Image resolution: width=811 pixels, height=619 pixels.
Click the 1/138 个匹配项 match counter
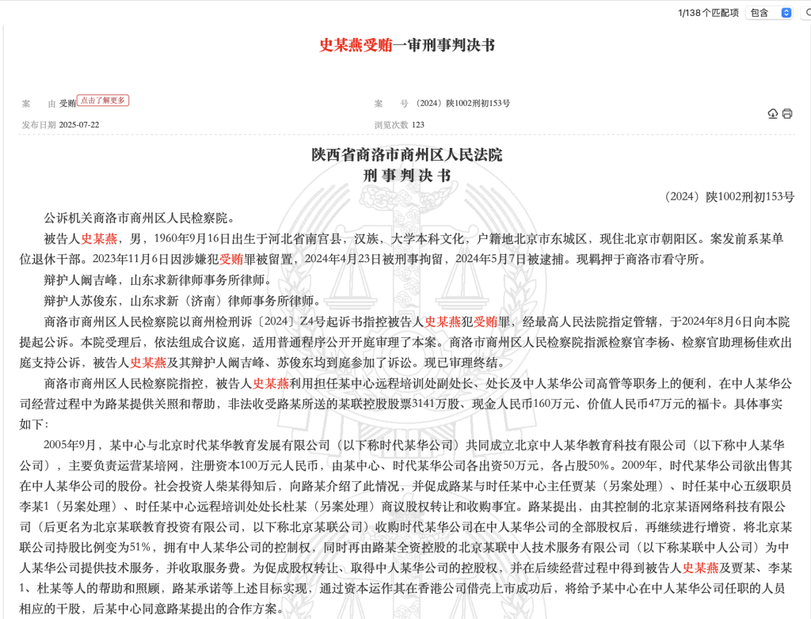(x=708, y=13)
